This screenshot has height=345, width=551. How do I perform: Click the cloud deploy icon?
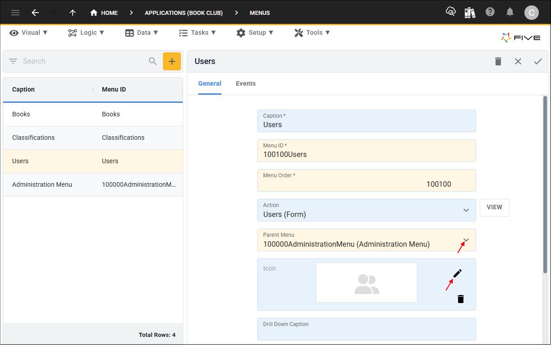click(450, 12)
